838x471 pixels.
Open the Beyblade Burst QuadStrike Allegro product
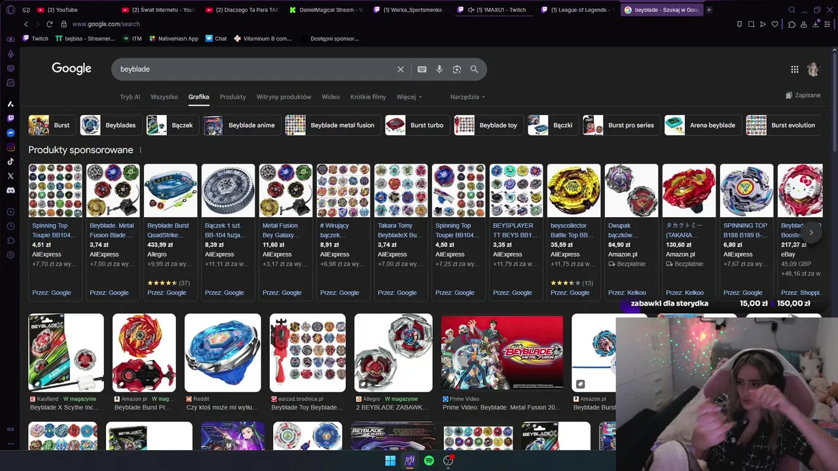pyautogui.click(x=170, y=232)
